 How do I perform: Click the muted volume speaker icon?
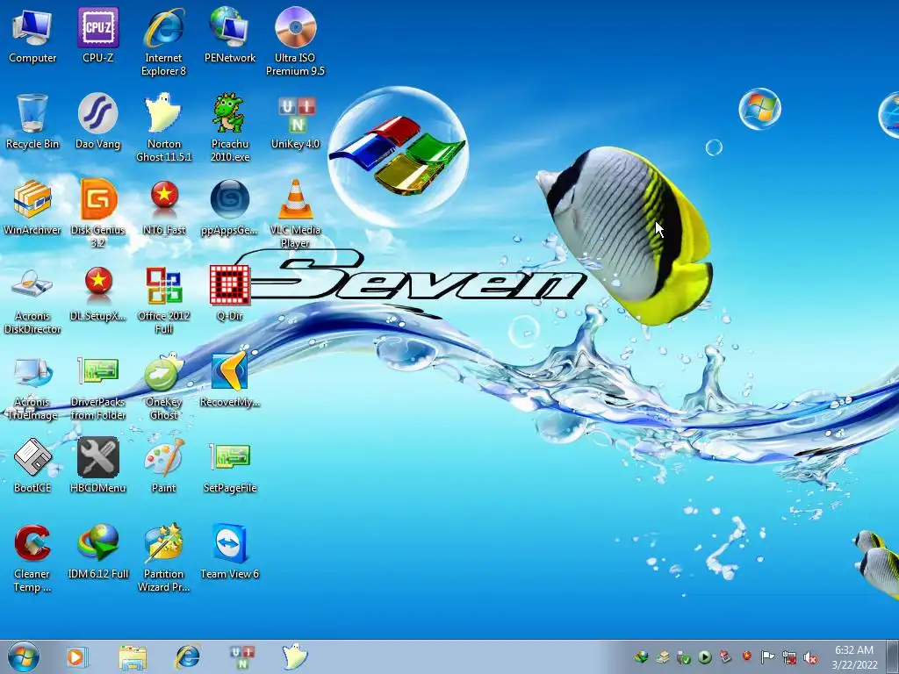tap(810, 657)
